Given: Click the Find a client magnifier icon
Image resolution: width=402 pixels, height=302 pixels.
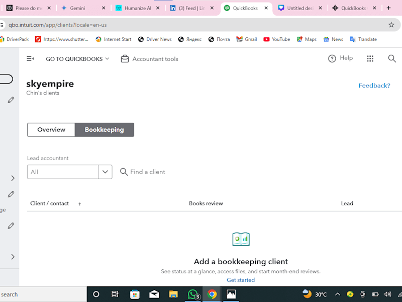Looking at the screenshot, I should point(124,172).
